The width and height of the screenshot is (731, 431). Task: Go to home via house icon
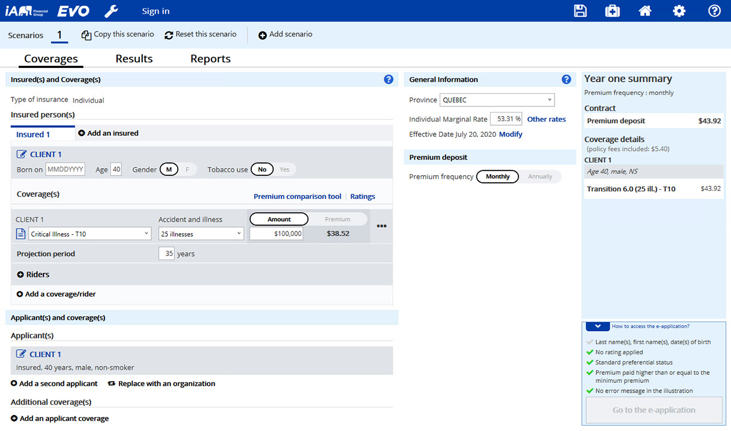pyautogui.click(x=645, y=11)
